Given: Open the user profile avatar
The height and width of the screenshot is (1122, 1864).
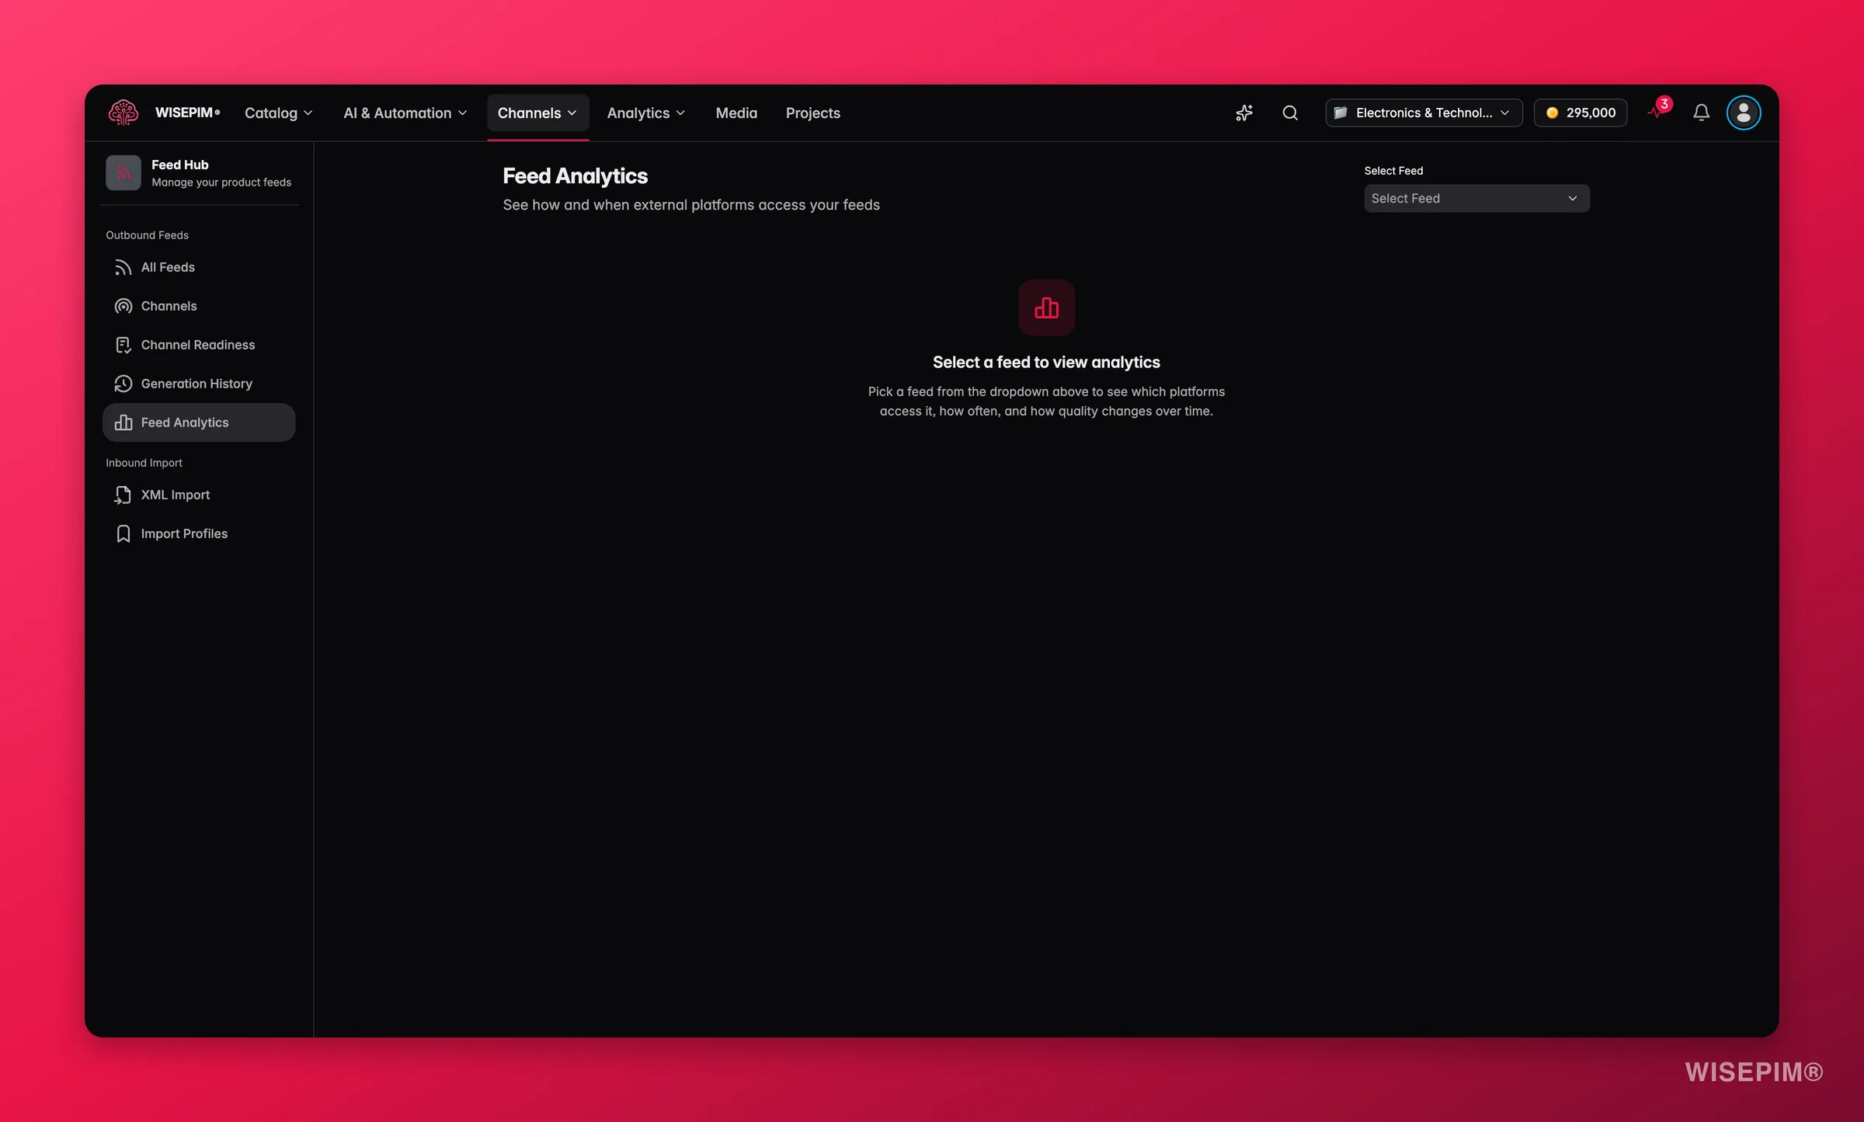Looking at the screenshot, I should pyautogui.click(x=1744, y=113).
